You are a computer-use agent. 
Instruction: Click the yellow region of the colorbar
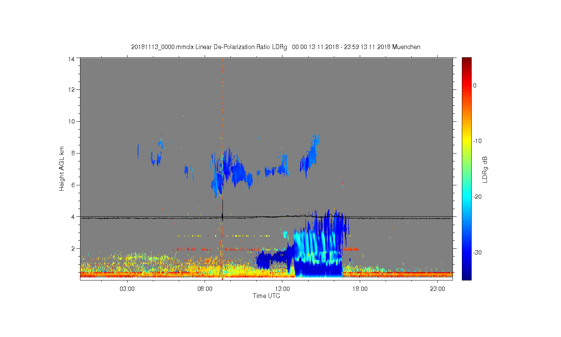pyautogui.click(x=467, y=142)
